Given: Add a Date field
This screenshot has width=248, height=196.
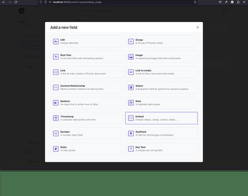Looking at the screenshot, I should click(x=162, y=103).
